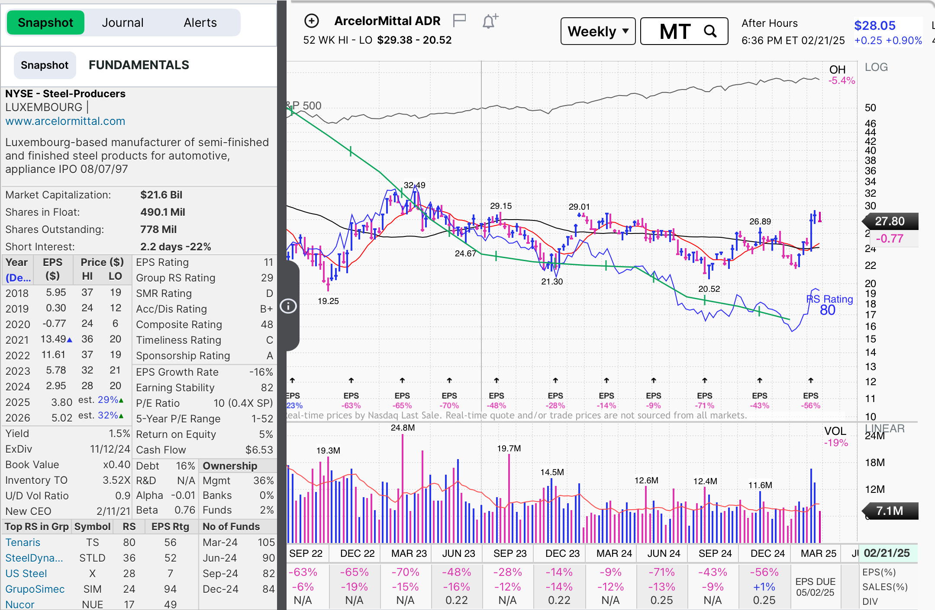Click the Composite Rating 48 row
Screen dimensions: 935x610
pos(204,325)
